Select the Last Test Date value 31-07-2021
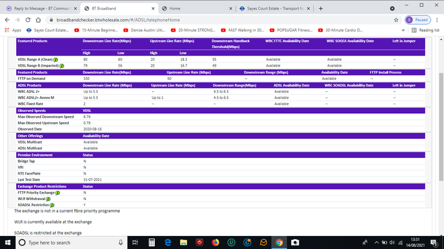 pyautogui.click(x=92, y=179)
